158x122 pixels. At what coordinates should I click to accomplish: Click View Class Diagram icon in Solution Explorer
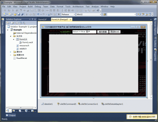24,23
